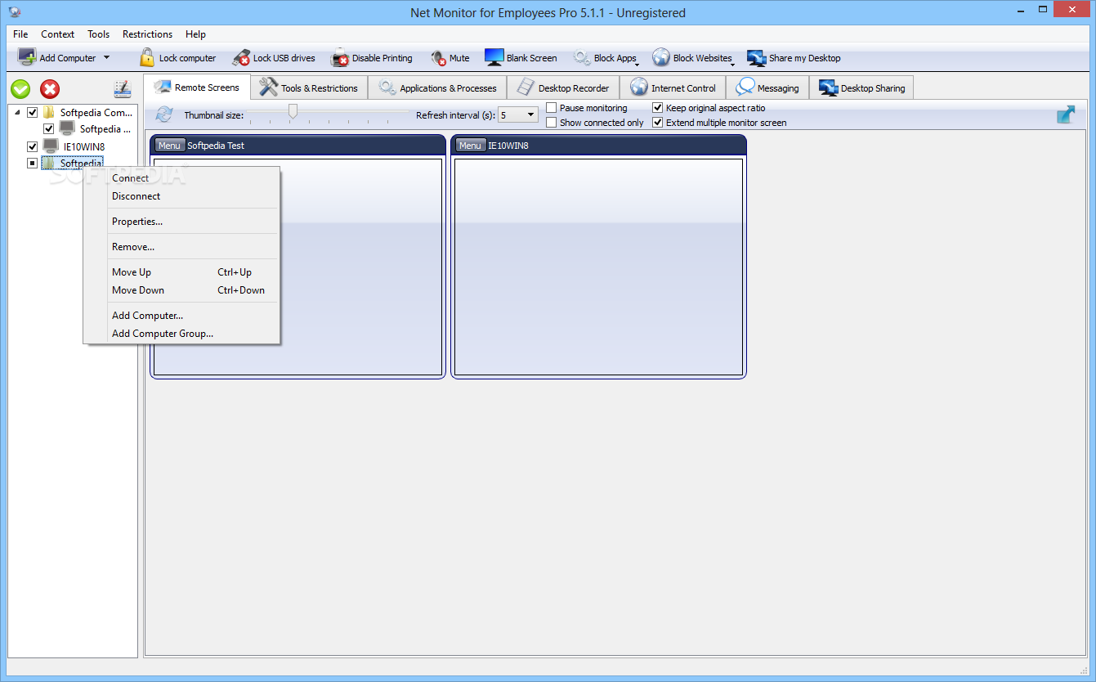Click the red X deselect-all icon
Screen dimensions: 1096x682
[x=50, y=89]
